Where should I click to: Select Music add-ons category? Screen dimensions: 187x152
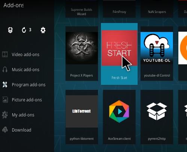(x=25, y=69)
